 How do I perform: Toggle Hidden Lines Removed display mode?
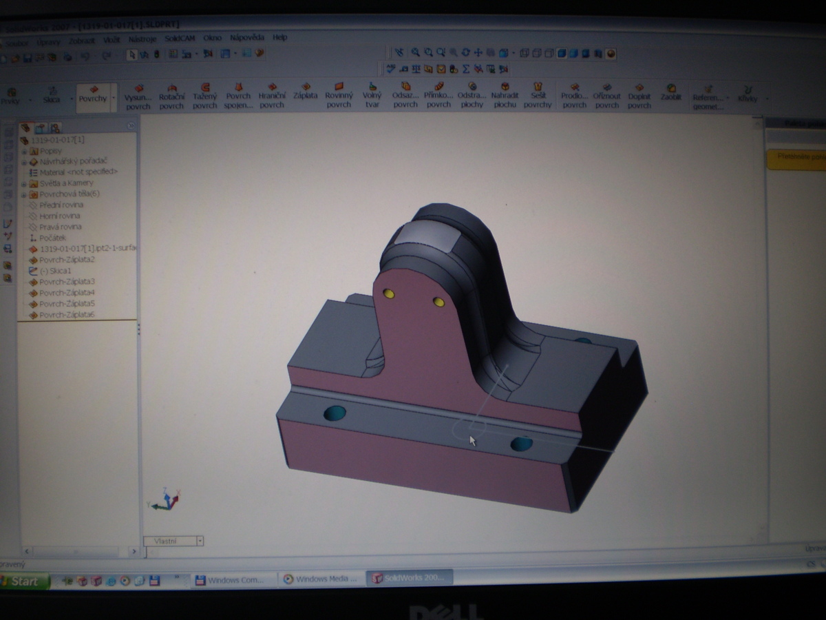tap(549, 53)
